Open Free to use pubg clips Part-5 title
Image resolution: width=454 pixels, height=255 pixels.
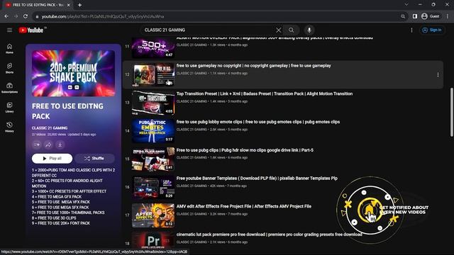[x=245, y=150]
